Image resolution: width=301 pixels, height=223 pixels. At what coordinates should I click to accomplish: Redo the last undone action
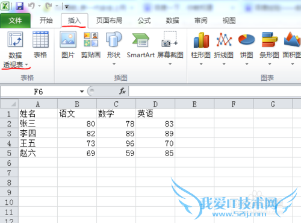49,6
